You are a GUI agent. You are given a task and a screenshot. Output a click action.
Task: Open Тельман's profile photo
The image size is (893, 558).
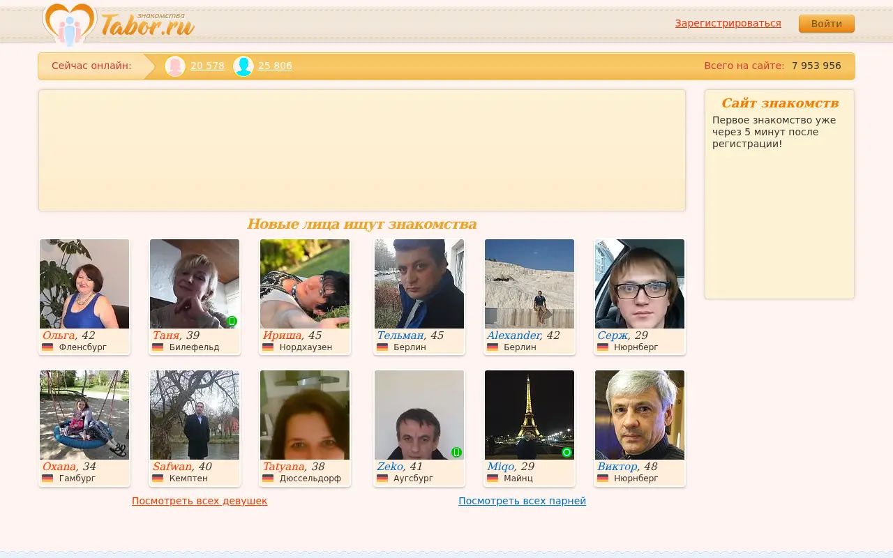419,284
